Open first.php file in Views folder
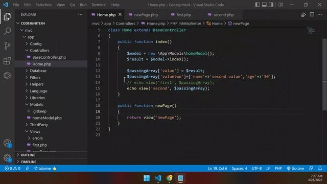This screenshot has width=327, height=184. tap(40, 145)
